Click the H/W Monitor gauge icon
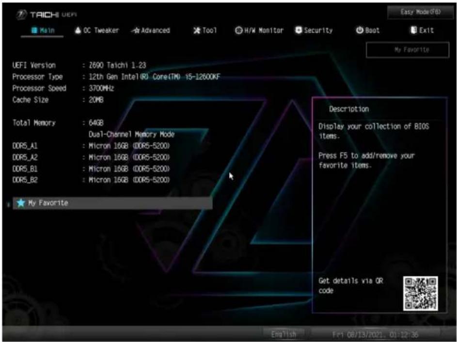457x342 pixels. point(239,31)
